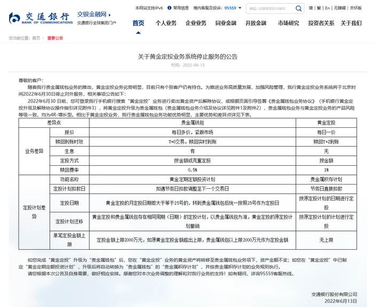Open the 交银金融网 portal arrow

pos(110,15)
